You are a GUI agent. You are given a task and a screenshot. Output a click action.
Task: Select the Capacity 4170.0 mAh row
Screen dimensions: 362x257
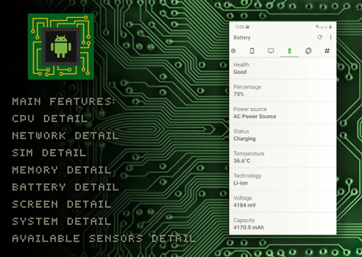click(x=283, y=224)
